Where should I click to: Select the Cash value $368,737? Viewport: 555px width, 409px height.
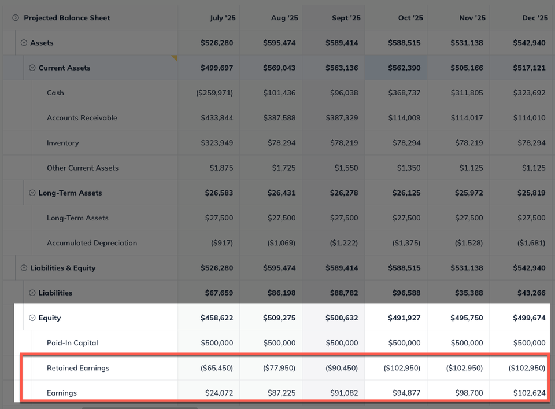click(404, 93)
